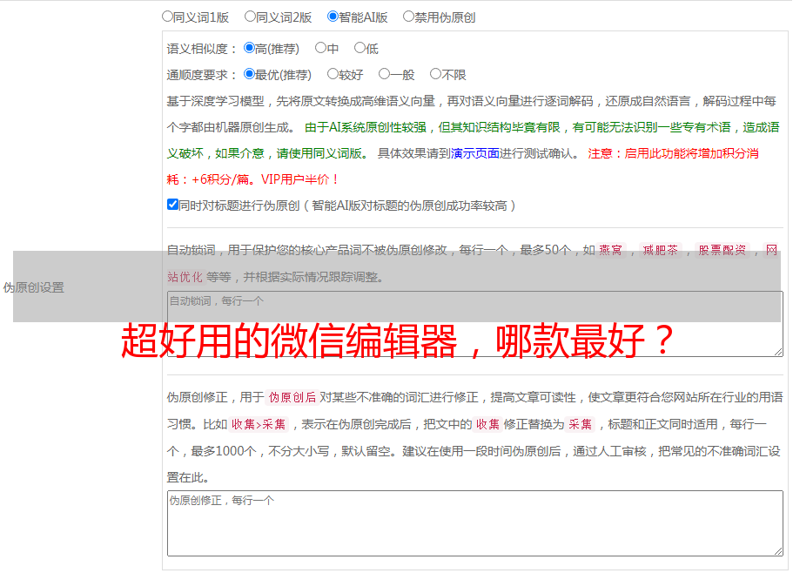Click the 减肥茶 example keyword tag

click(660, 250)
